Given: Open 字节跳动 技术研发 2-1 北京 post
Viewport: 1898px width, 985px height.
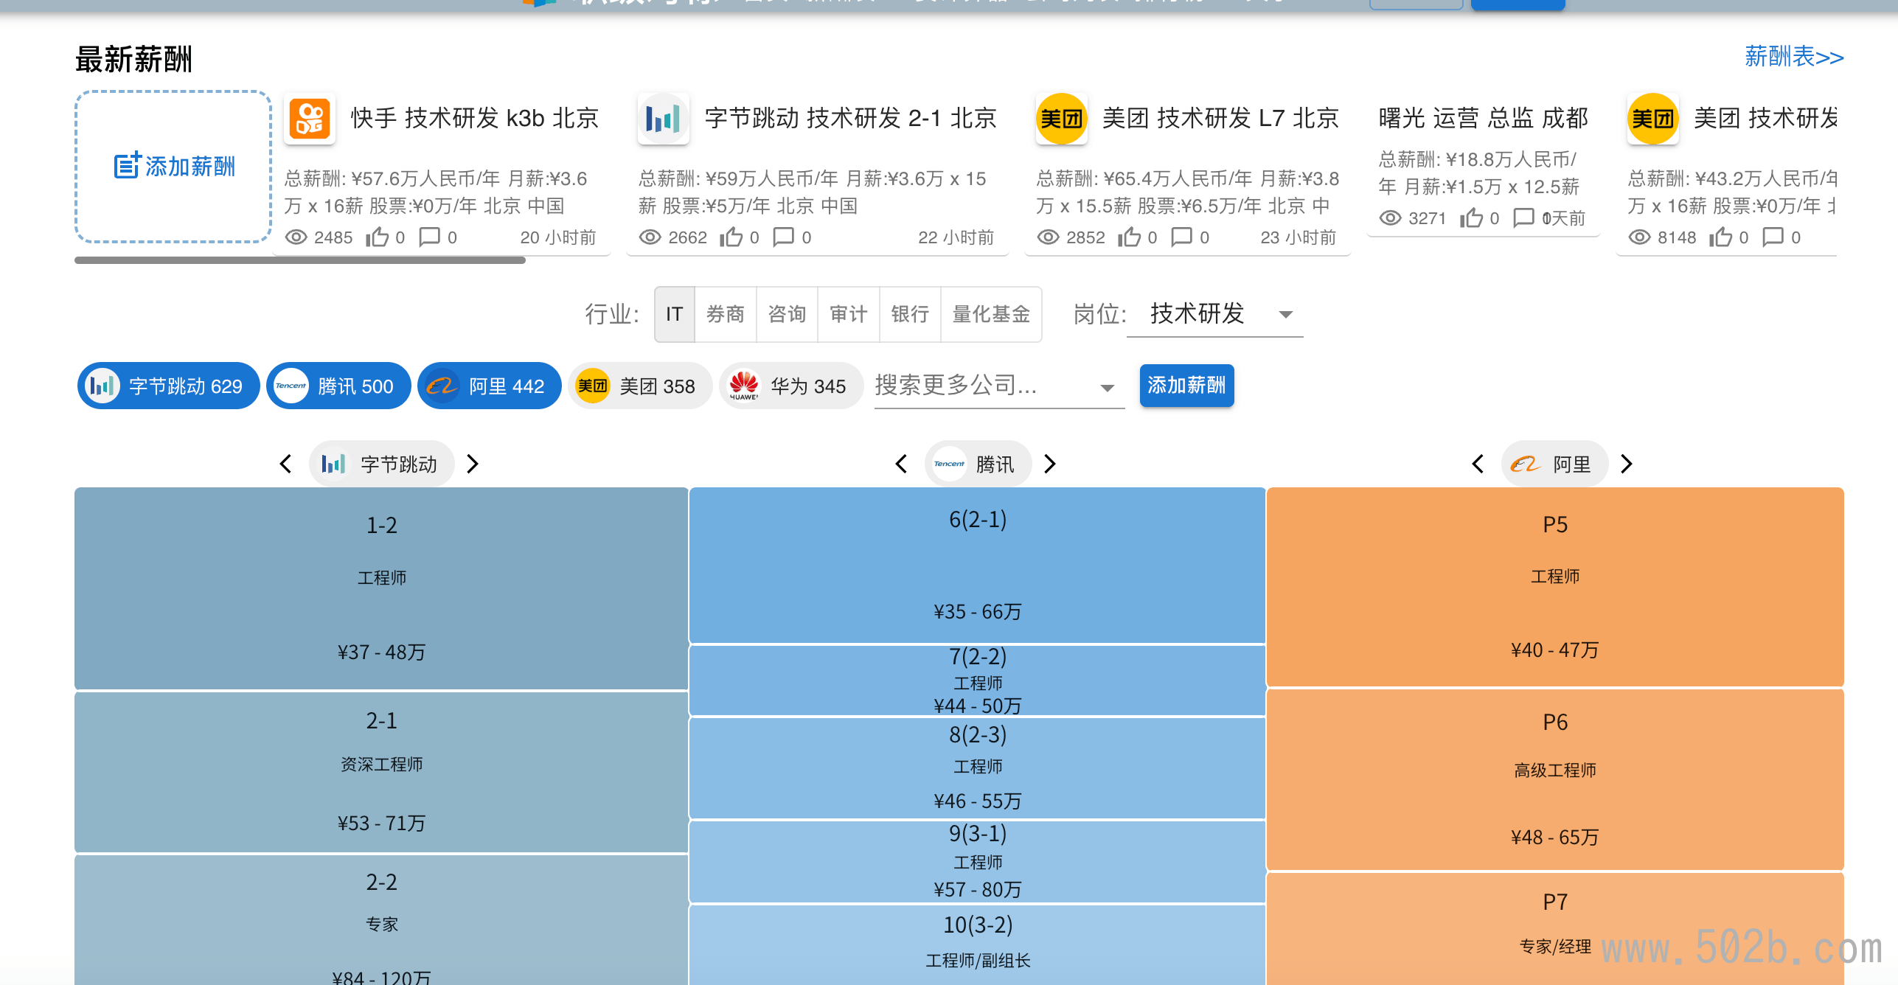Looking at the screenshot, I should click(850, 118).
